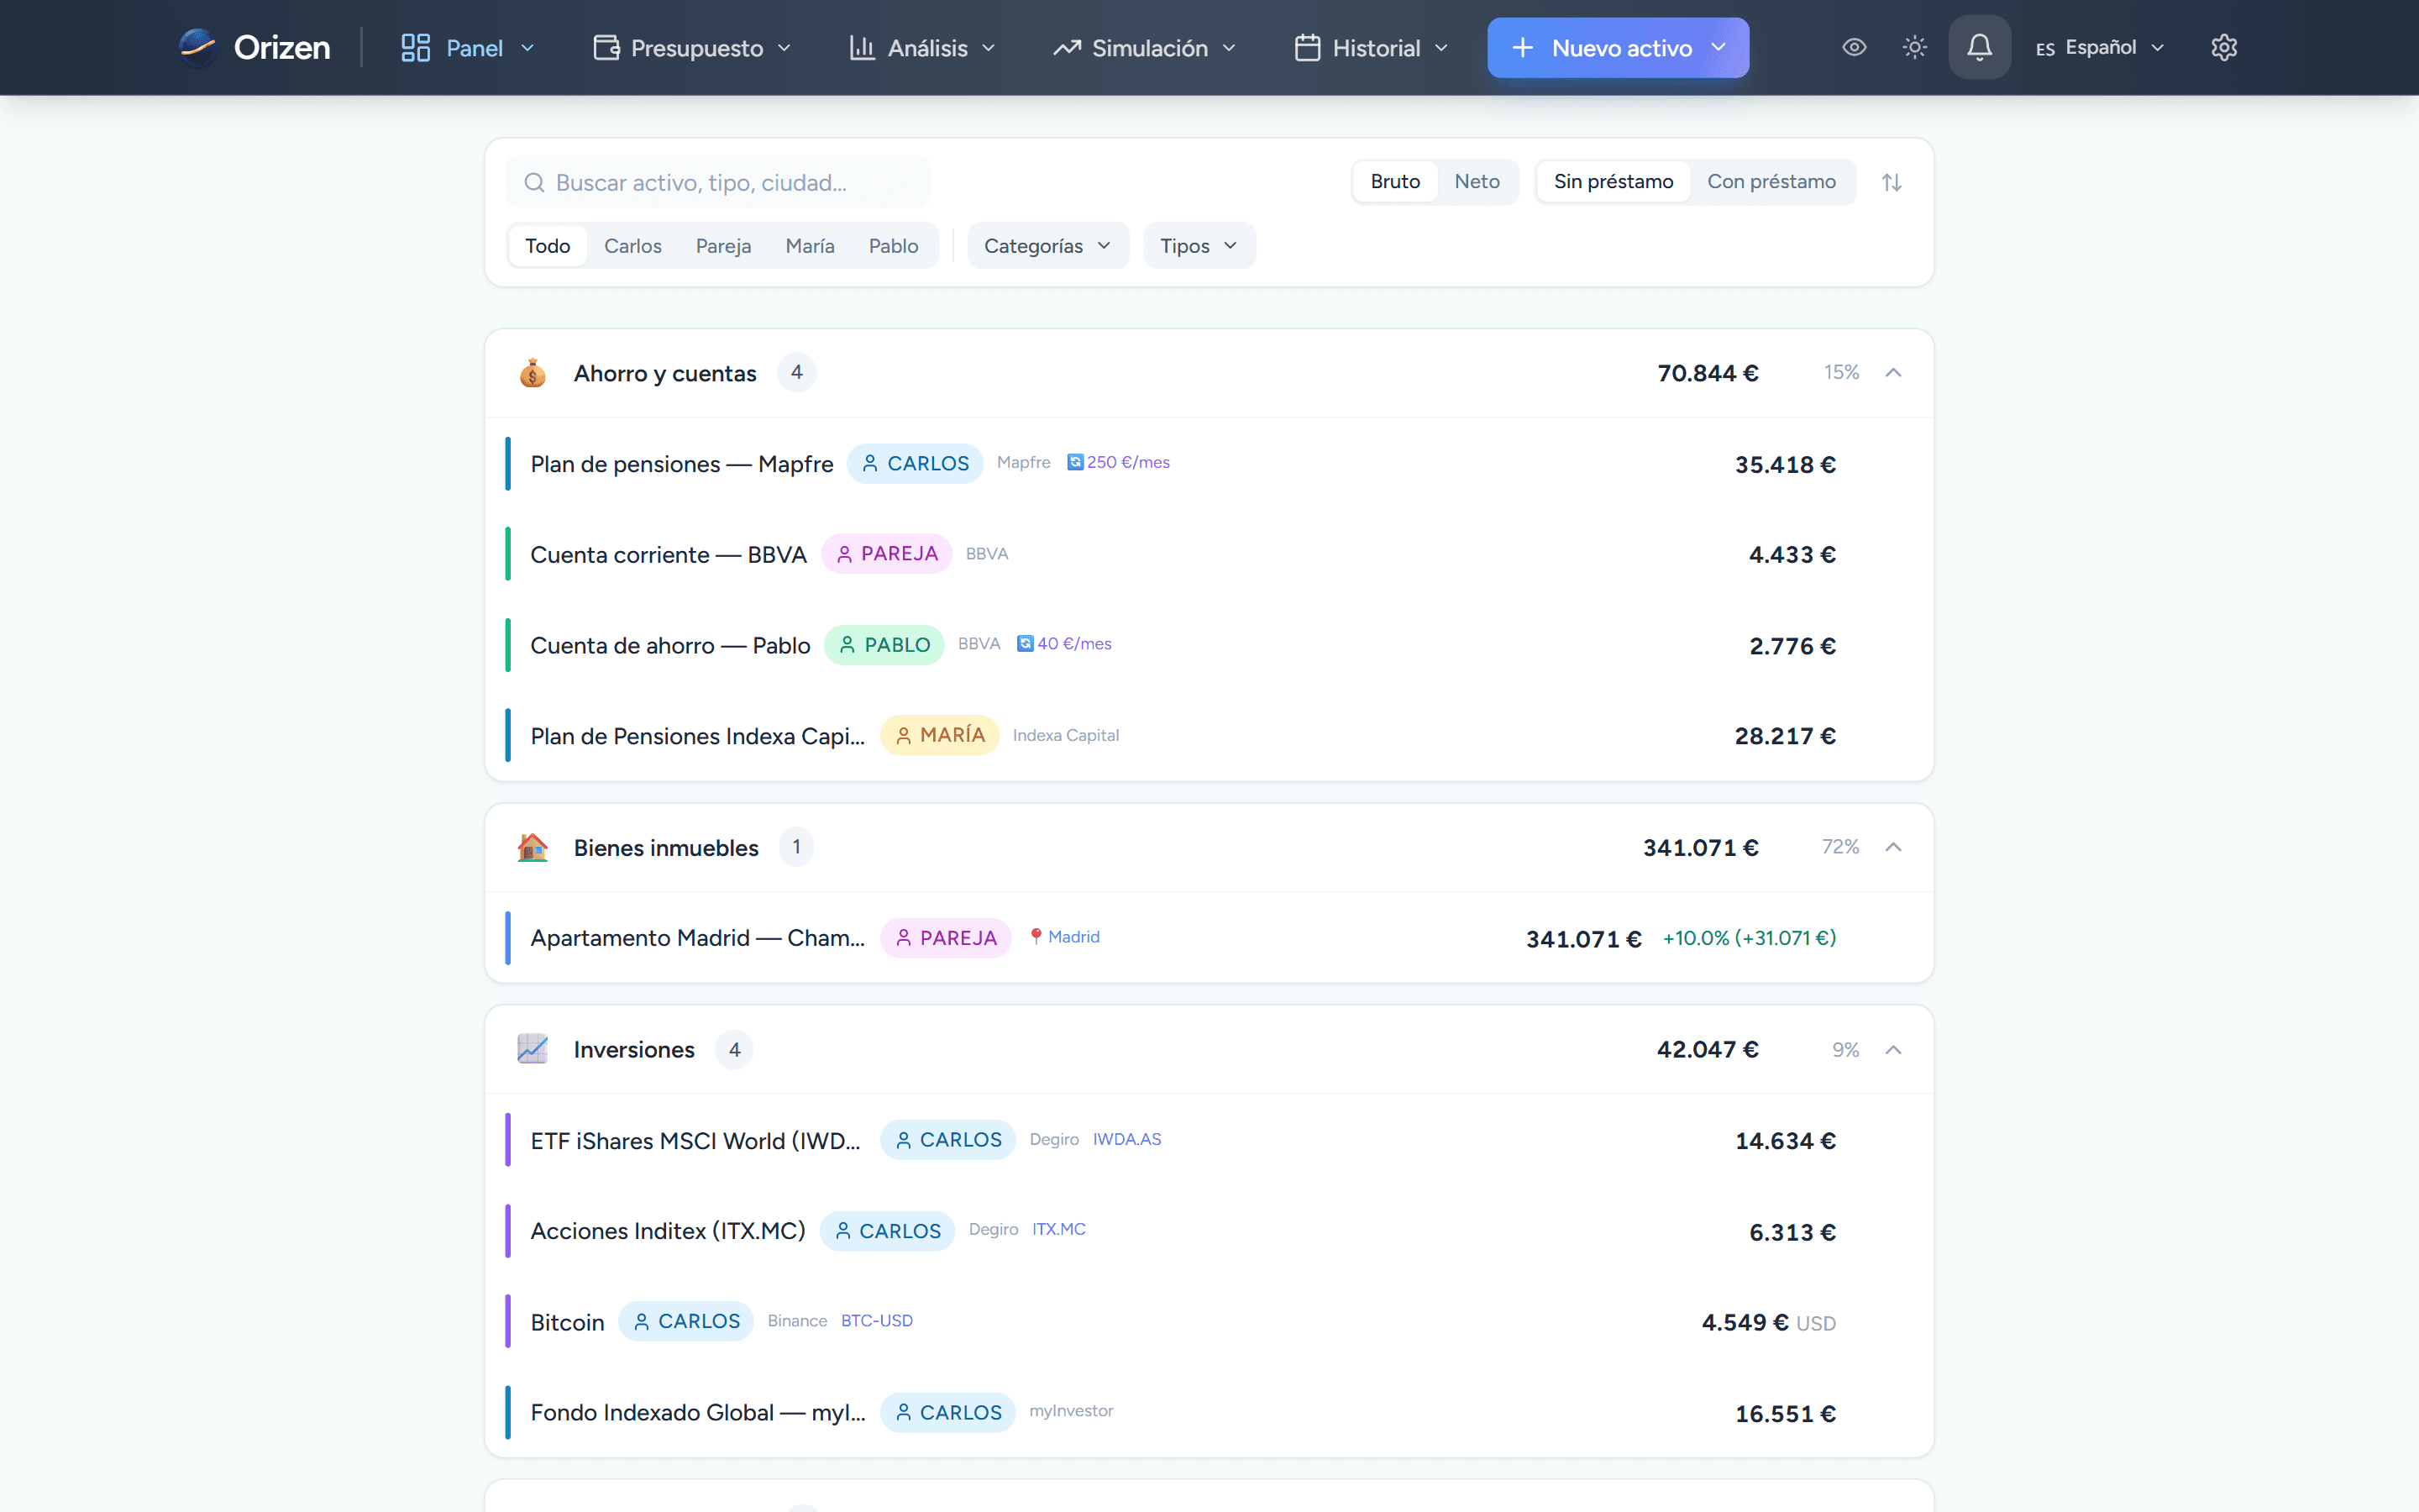This screenshot has height=1512, width=2419.
Task: Filter assets by Pareja
Action: coord(722,245)
